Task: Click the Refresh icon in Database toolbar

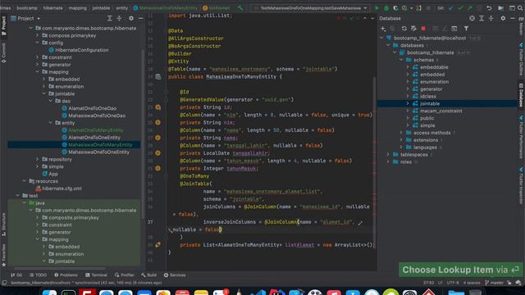Action: (404, 29)
